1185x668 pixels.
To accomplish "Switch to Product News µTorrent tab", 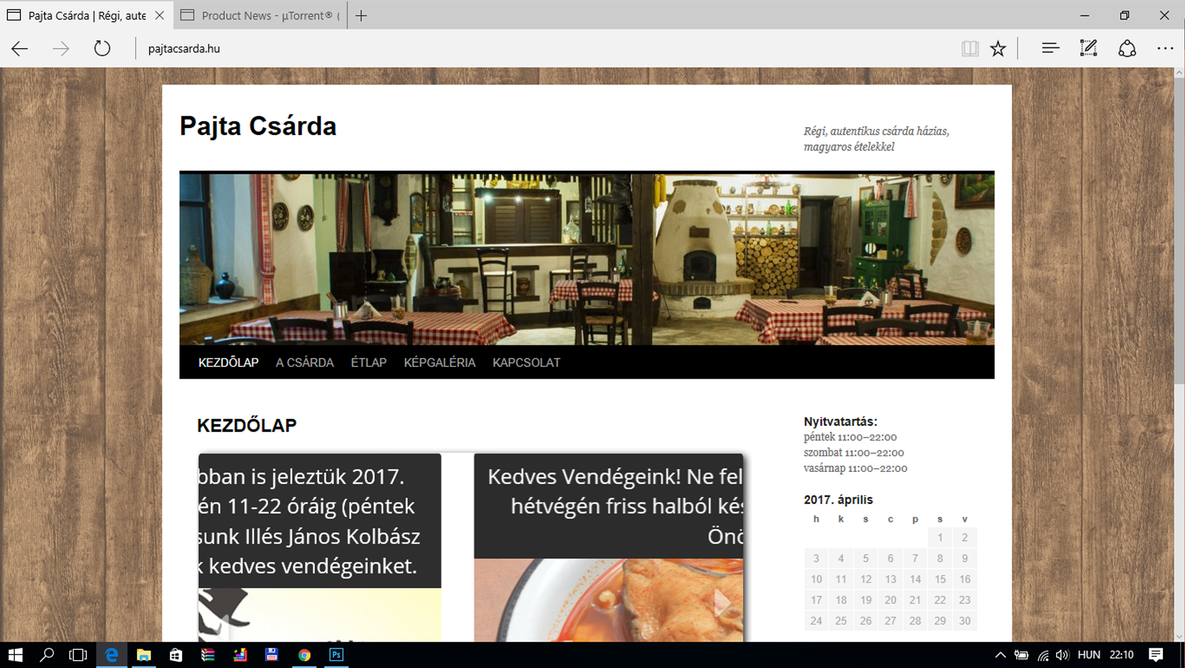I will 260,16.
